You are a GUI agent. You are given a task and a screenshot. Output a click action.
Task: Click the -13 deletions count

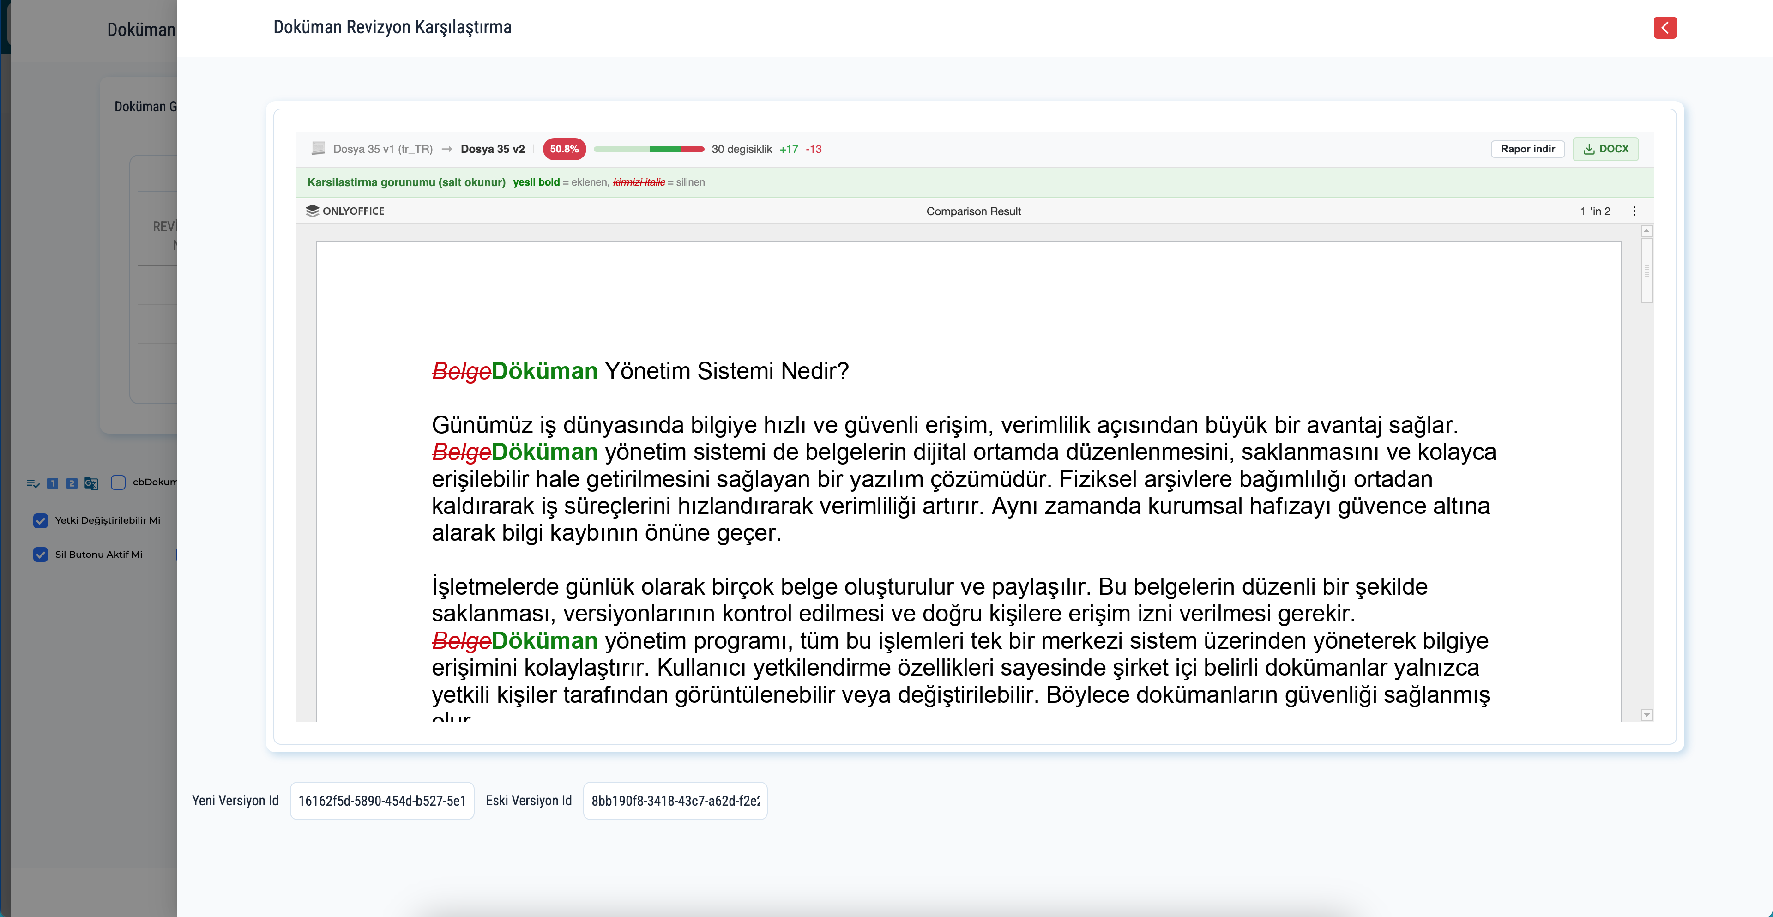813,149
